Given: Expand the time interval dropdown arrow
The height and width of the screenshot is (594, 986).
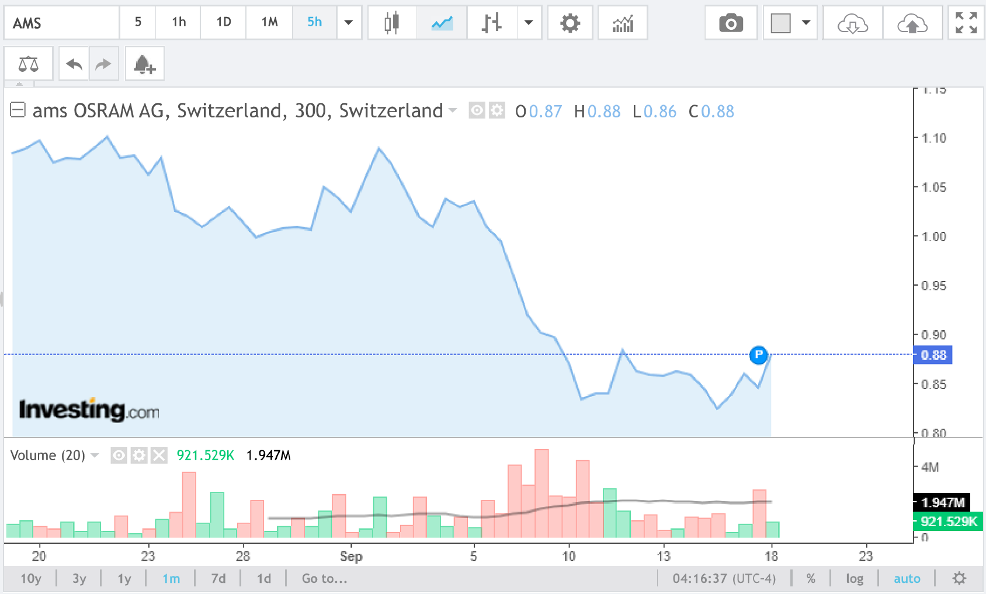Looking at the screenshot, I should coord(349,23).
